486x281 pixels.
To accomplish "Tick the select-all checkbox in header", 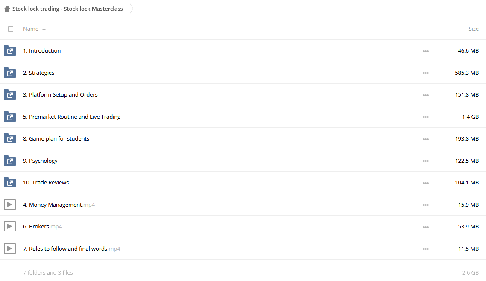I will pos(11,29).
